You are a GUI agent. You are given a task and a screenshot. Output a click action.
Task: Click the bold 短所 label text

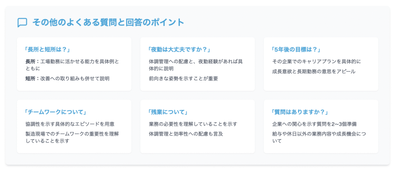(30, 79)
